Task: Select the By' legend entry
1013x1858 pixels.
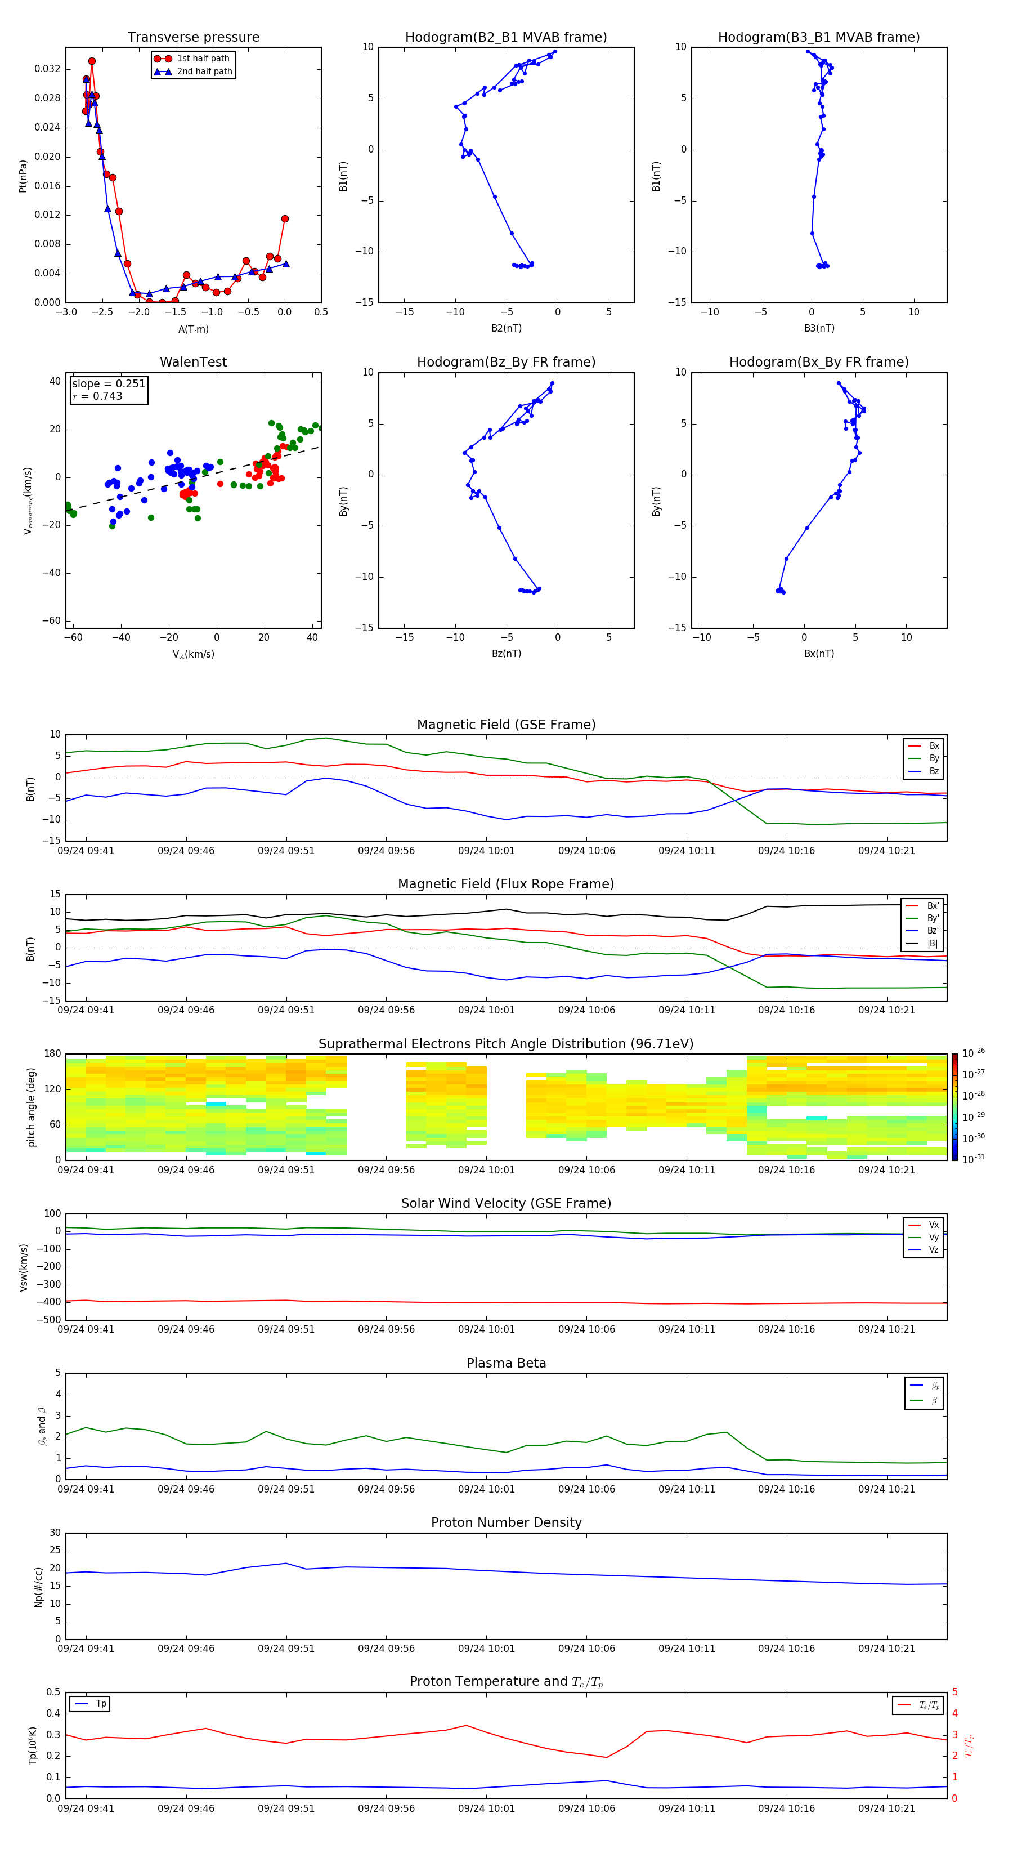Action: pos(923,918)
